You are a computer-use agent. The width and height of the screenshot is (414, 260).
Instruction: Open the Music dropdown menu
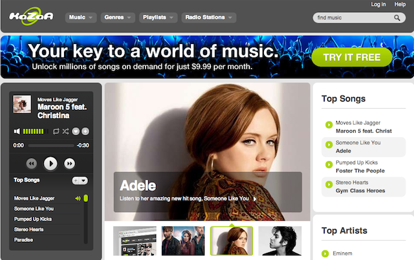(81, 17)
